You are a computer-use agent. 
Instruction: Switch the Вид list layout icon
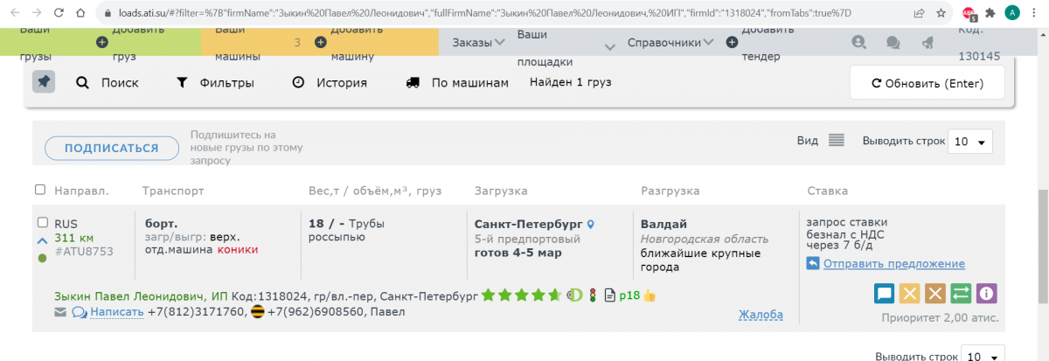(836, 141)
